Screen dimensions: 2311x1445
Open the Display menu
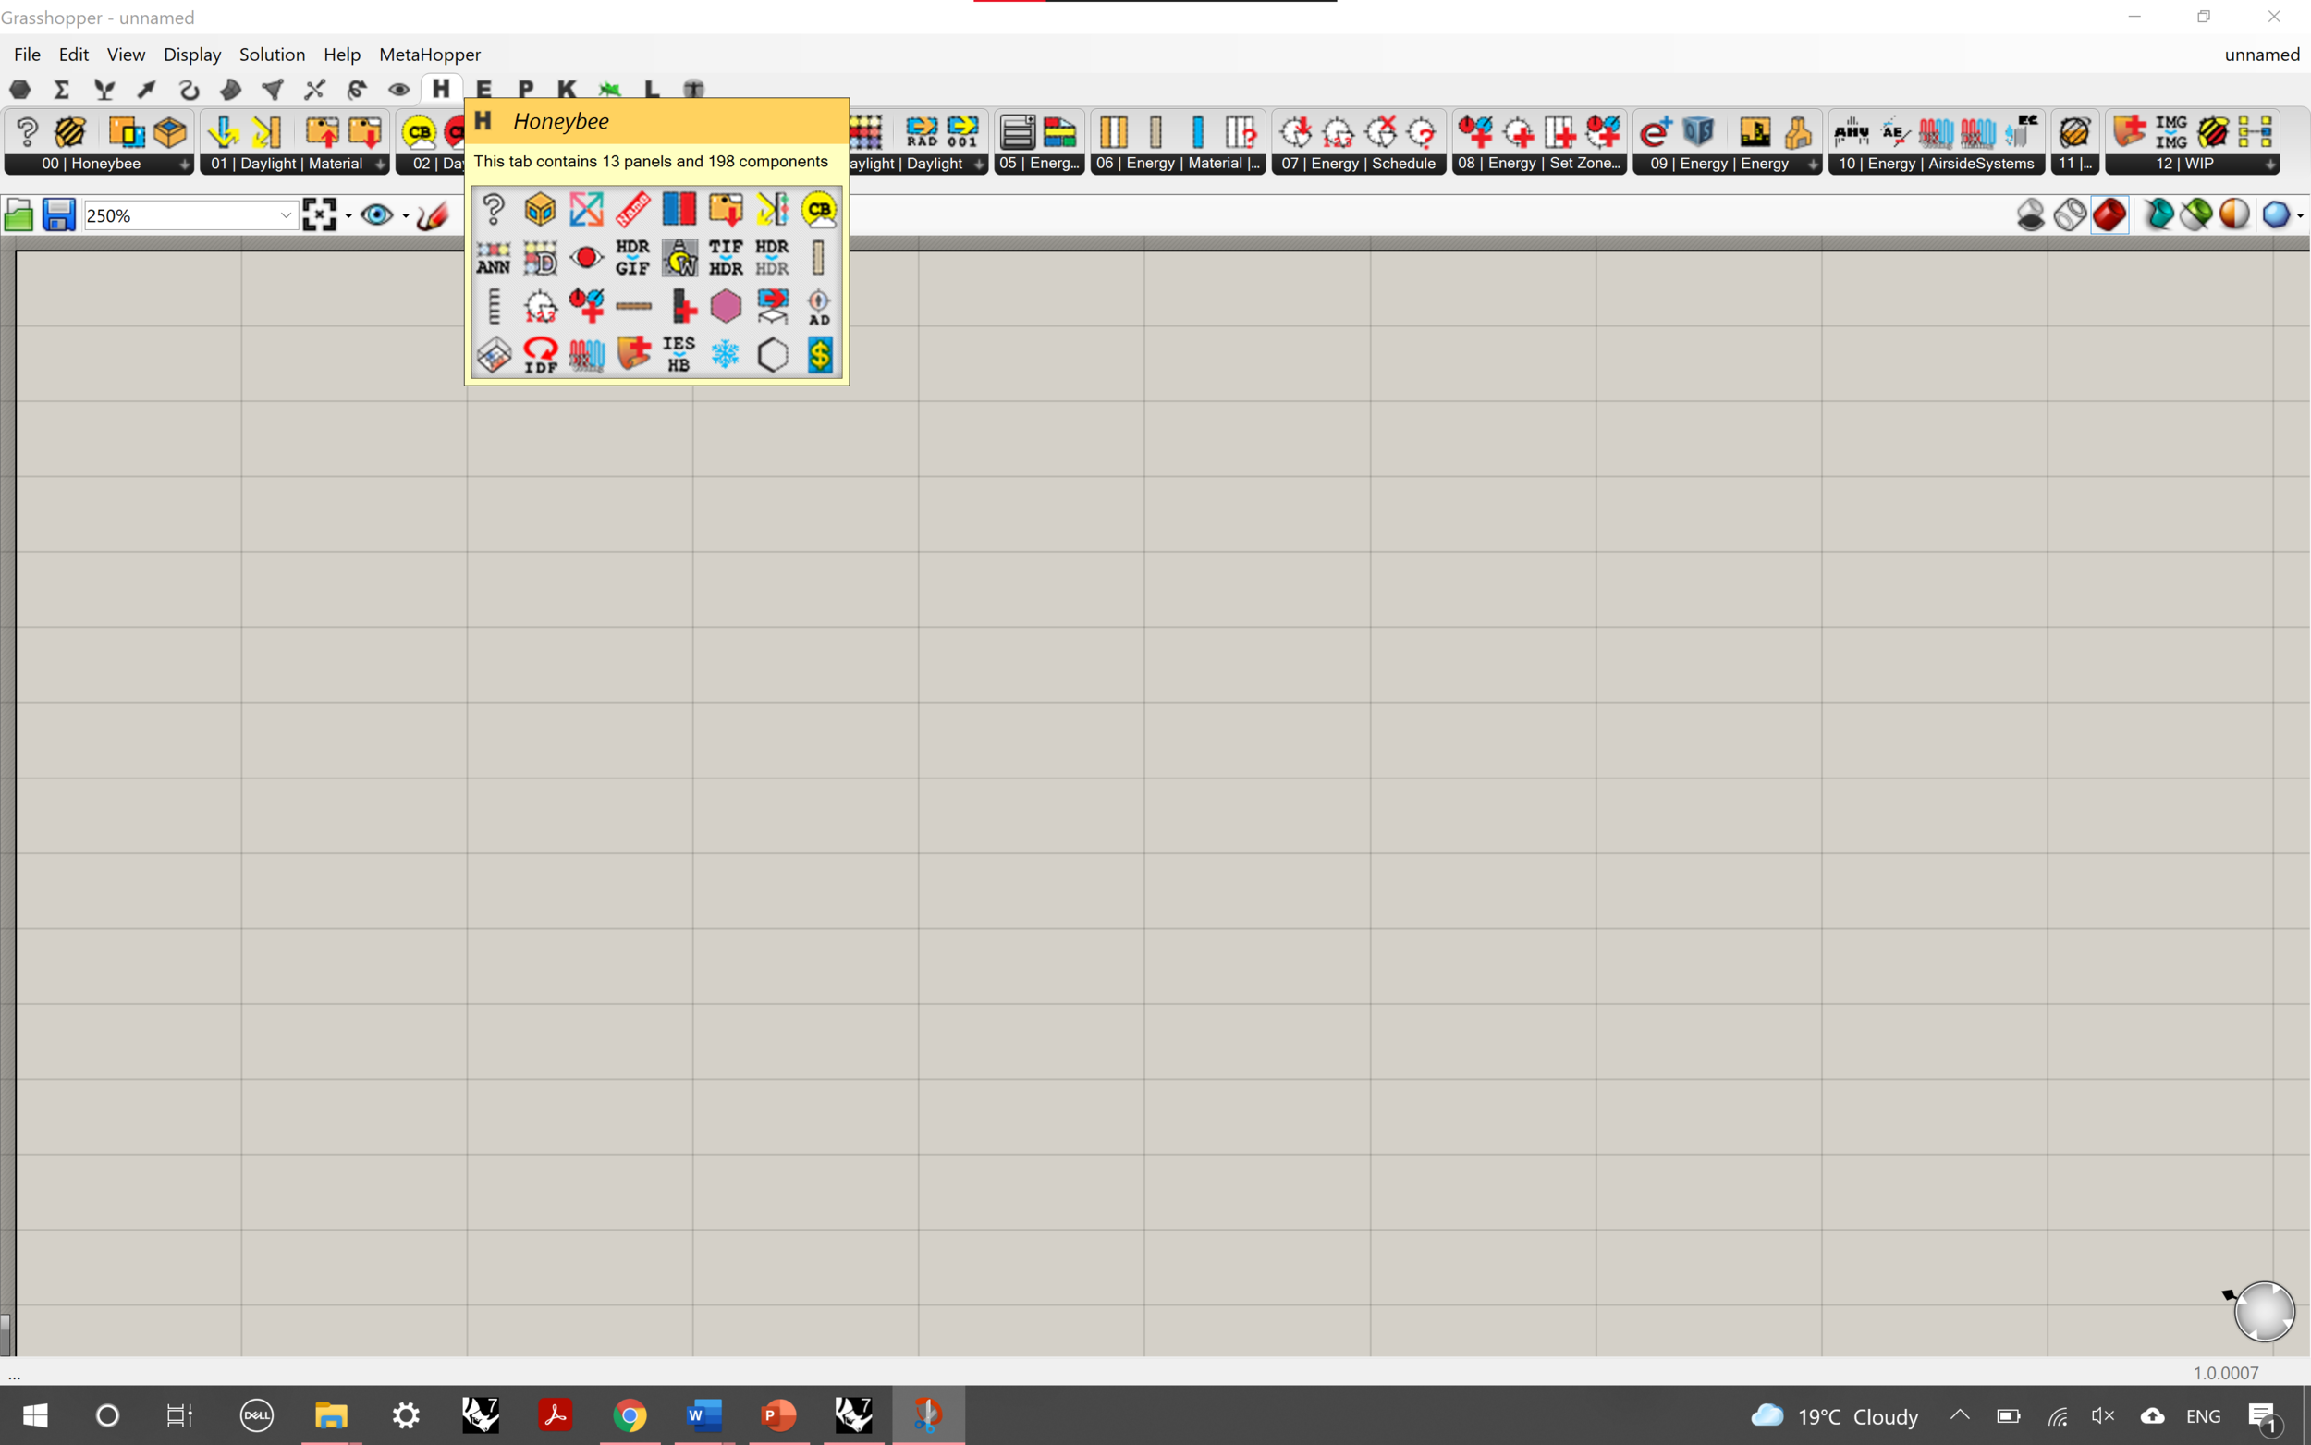[x=192, y=55]
